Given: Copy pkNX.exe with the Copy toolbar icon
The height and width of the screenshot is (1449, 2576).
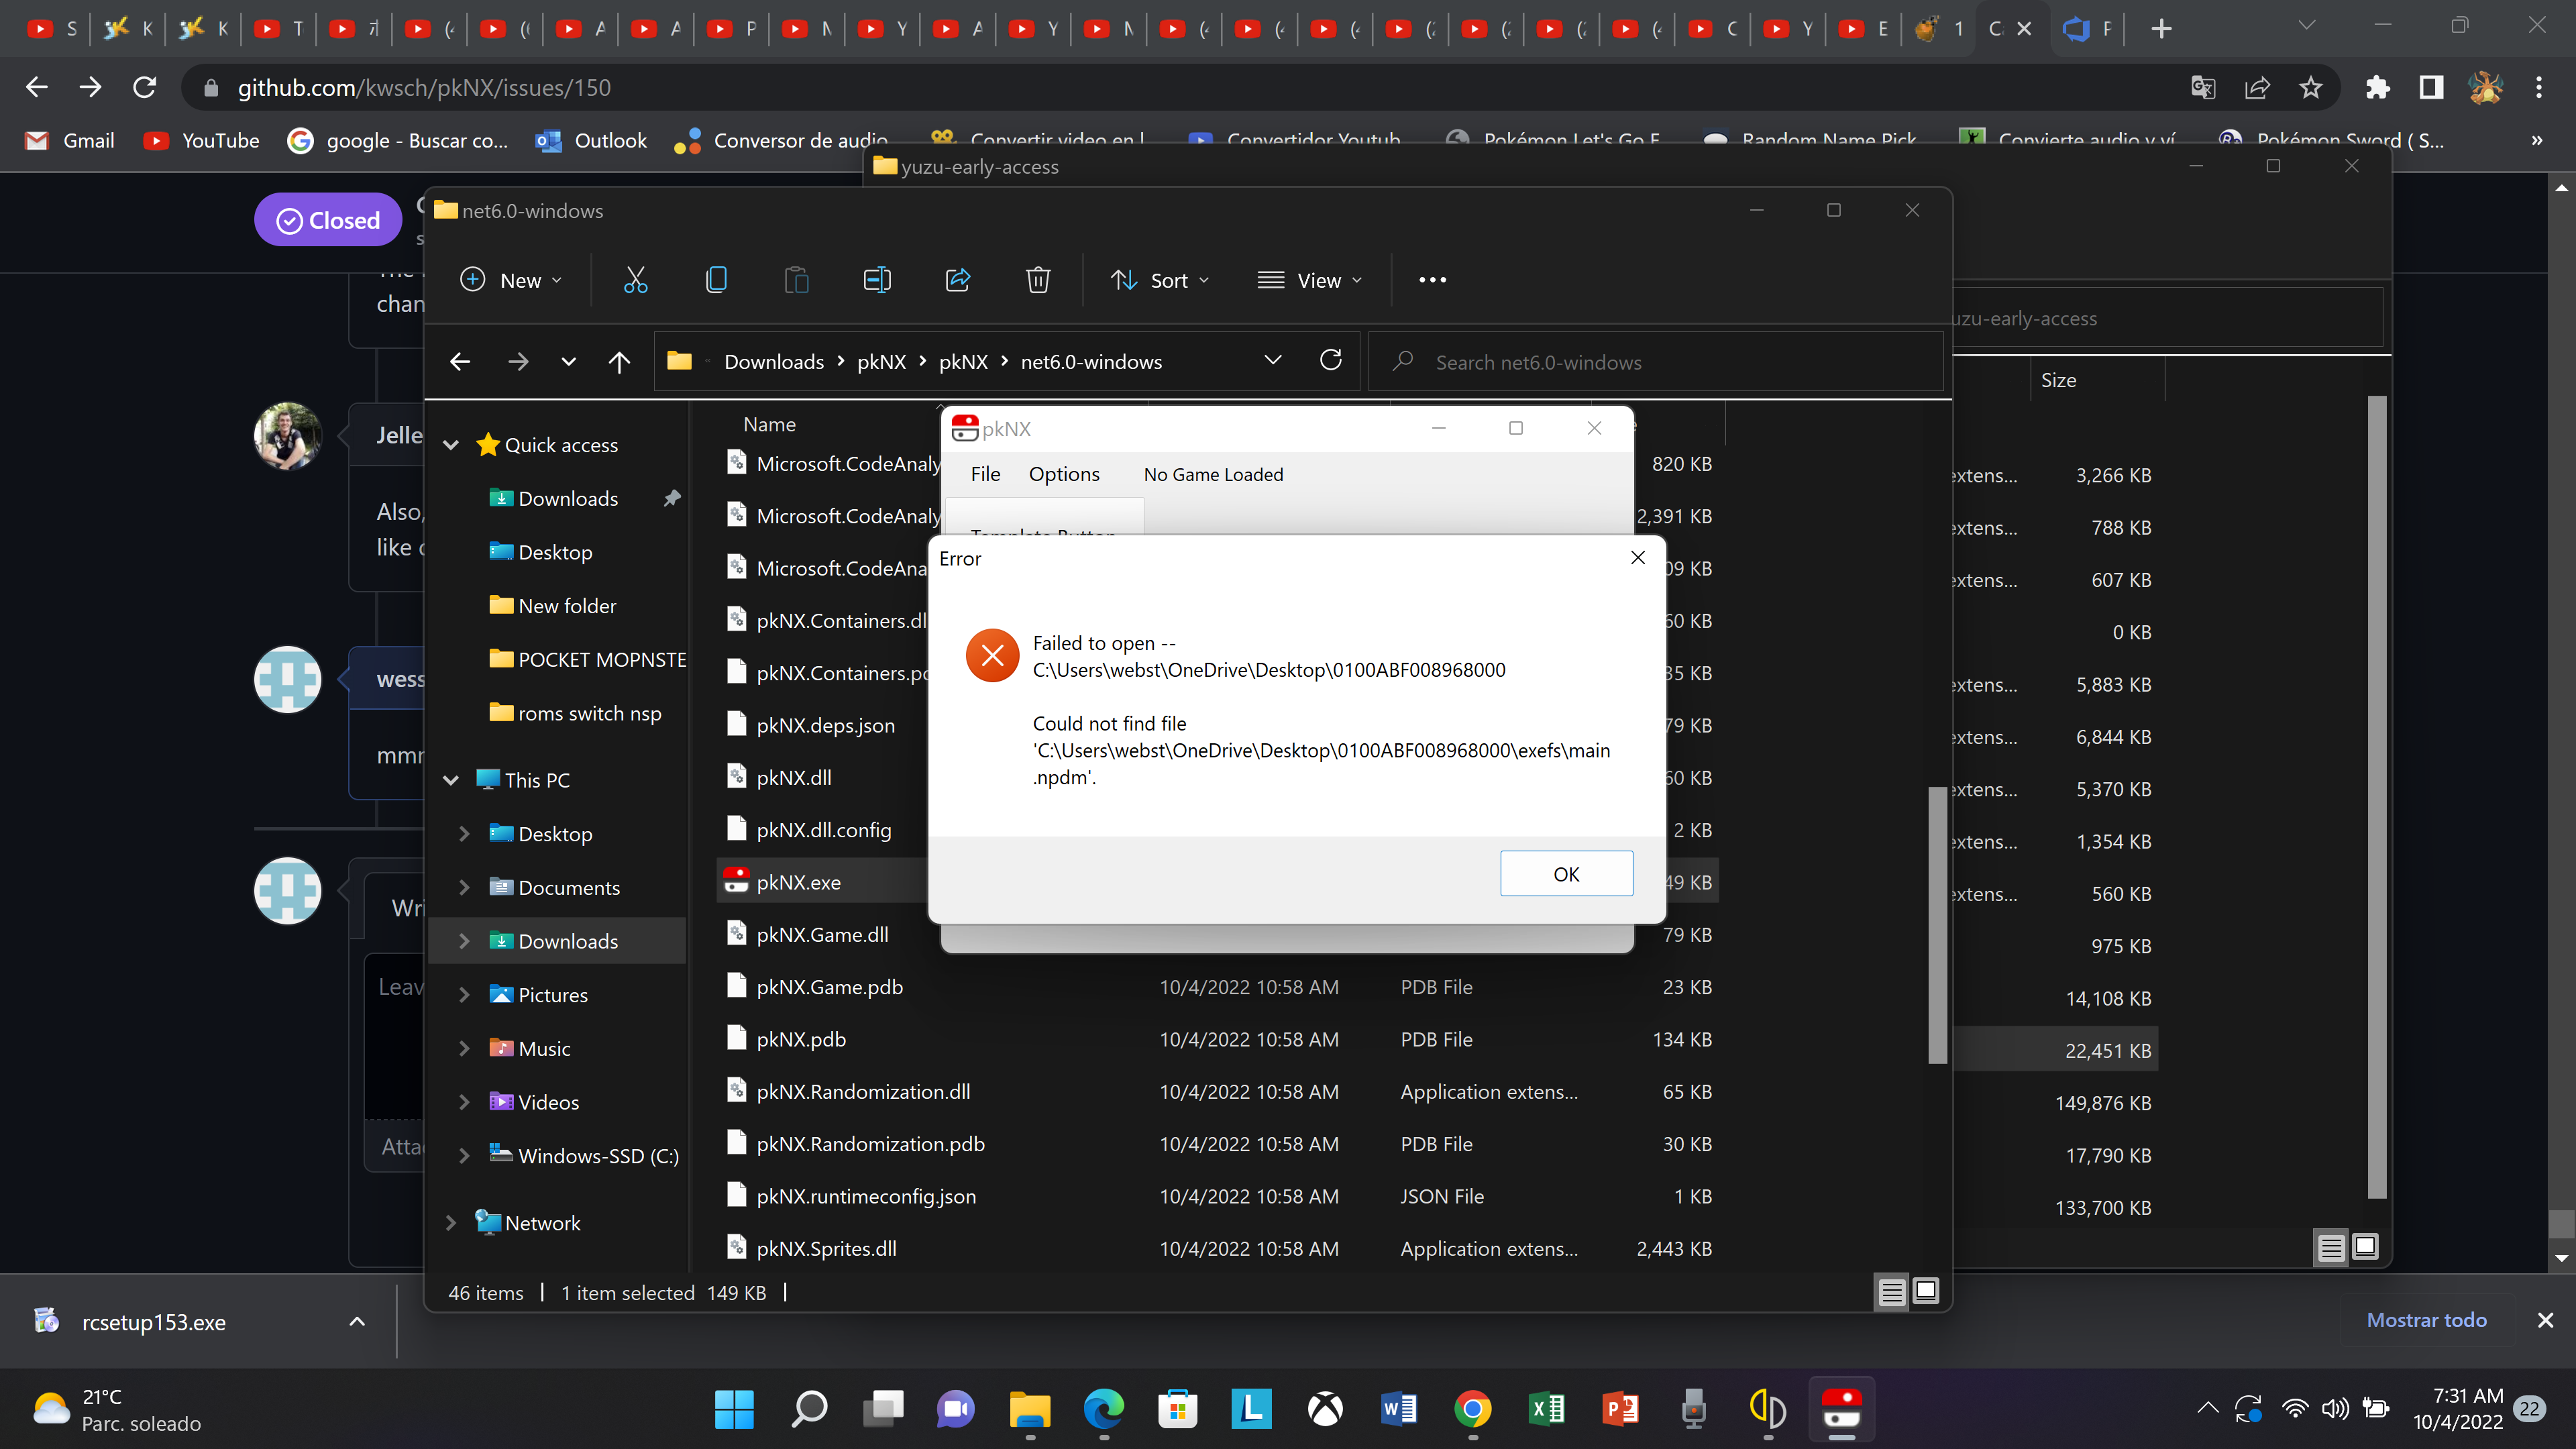Looking at the screenshot, I should 716,280.
